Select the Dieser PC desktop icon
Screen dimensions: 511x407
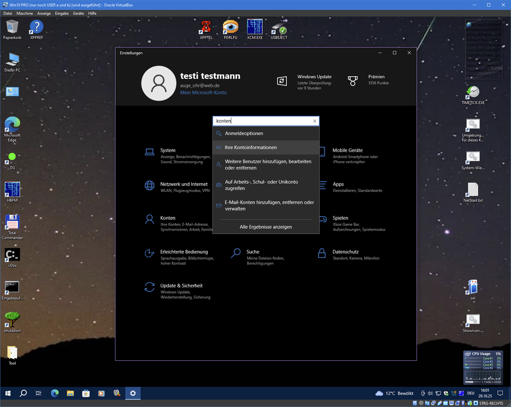(x=12, y=62)
